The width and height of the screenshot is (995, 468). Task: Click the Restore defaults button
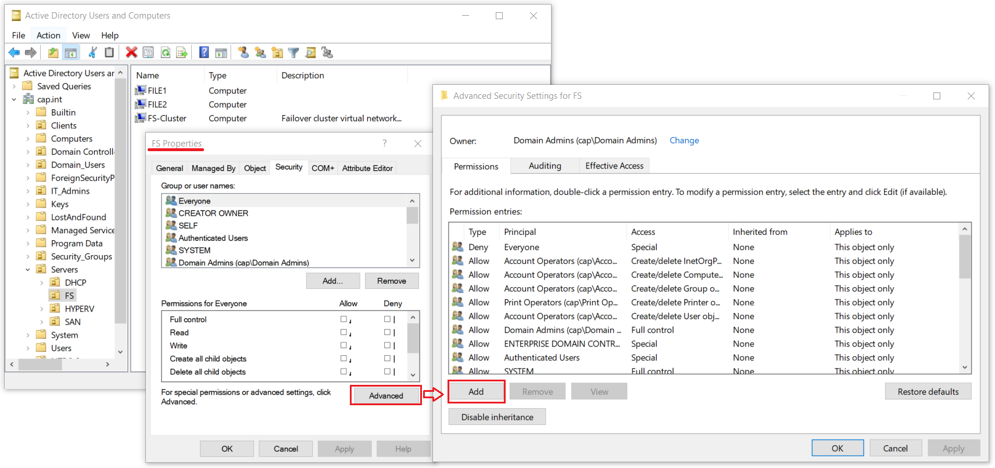[x=928, y=391]
